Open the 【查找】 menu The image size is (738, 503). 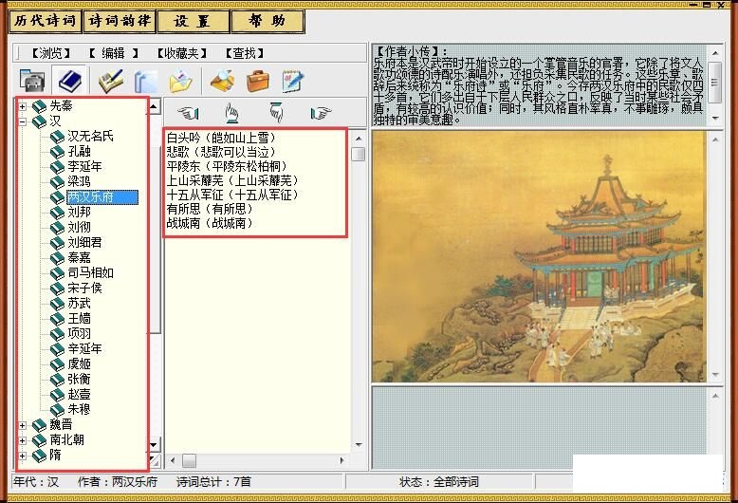[245, 53]
